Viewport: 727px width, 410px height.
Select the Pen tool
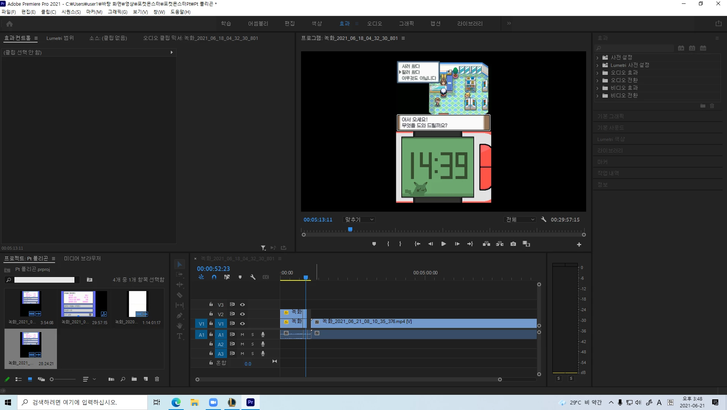click(180, 315)
